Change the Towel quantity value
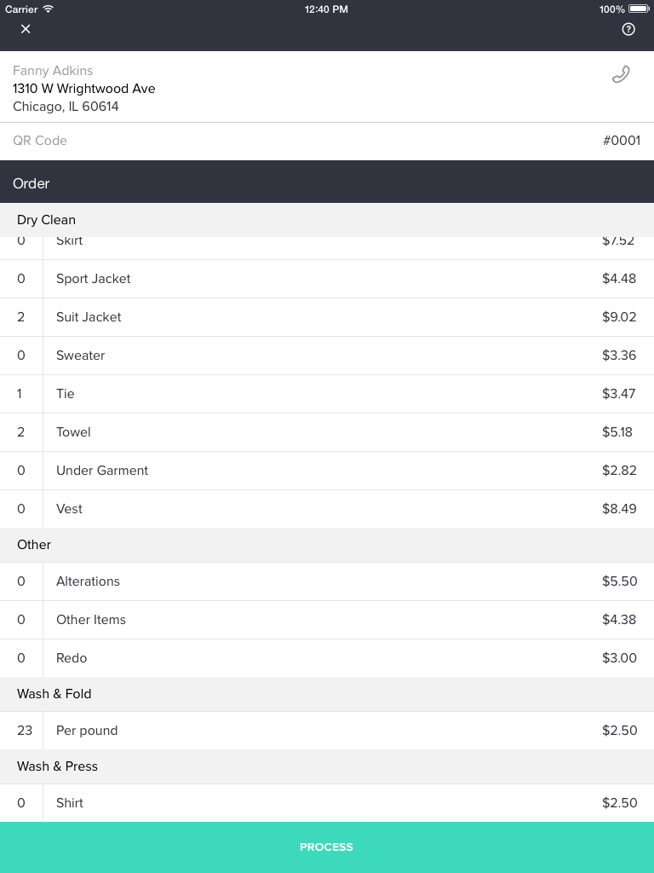Screen dimensions: 654x873 point(20,432)
